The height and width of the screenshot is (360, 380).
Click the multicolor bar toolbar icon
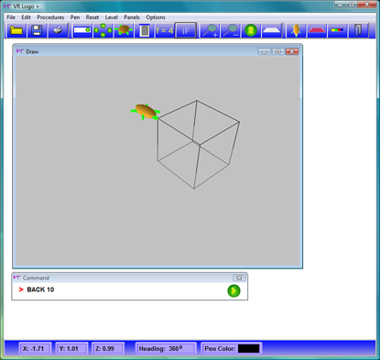(337, 30)
